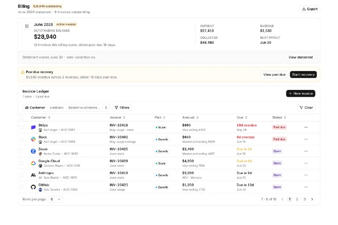Open row actions menu for Stripe
Viewport: 338px width, 225px height.
(306, 127)
